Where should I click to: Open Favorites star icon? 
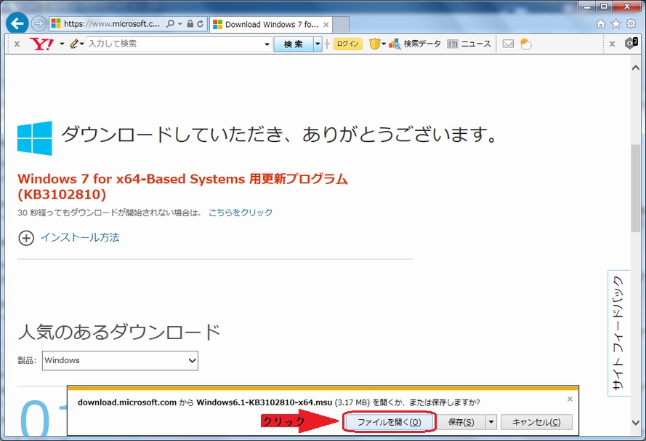click(x=615, y=24)
